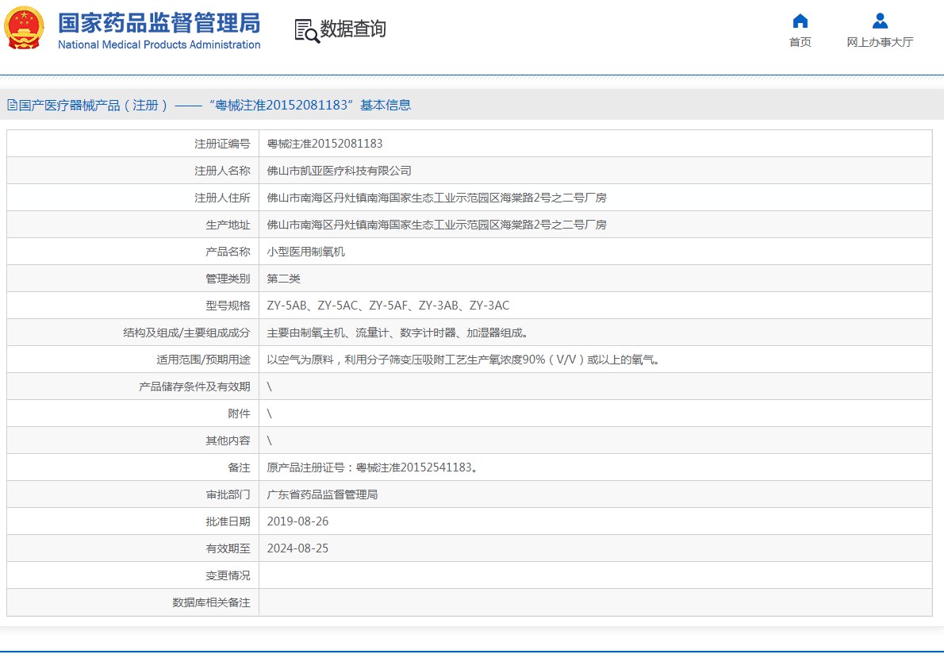Click the 其他内容 label cell
Screen dimensions: 944x654
[132, 440]
